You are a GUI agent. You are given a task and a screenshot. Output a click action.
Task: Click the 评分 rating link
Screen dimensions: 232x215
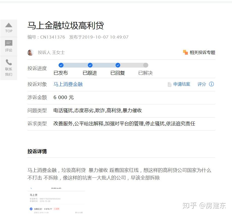[x=202, y=84]
